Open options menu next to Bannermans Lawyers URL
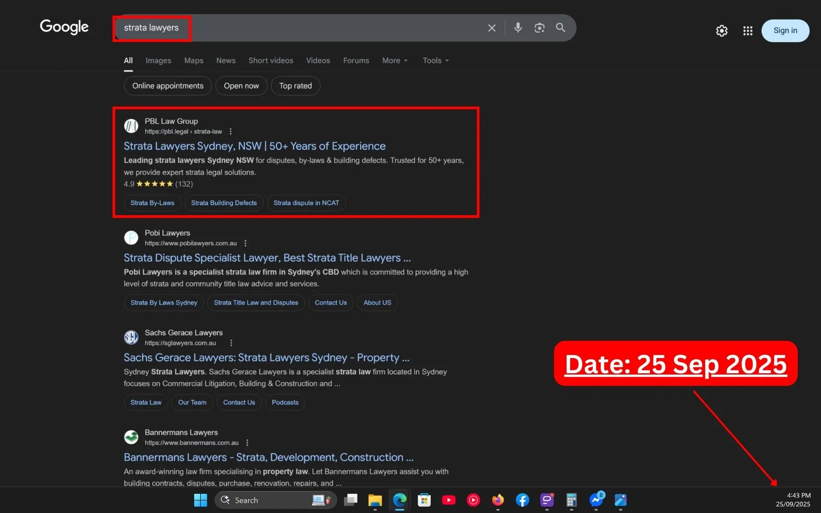 click(247, 443)
